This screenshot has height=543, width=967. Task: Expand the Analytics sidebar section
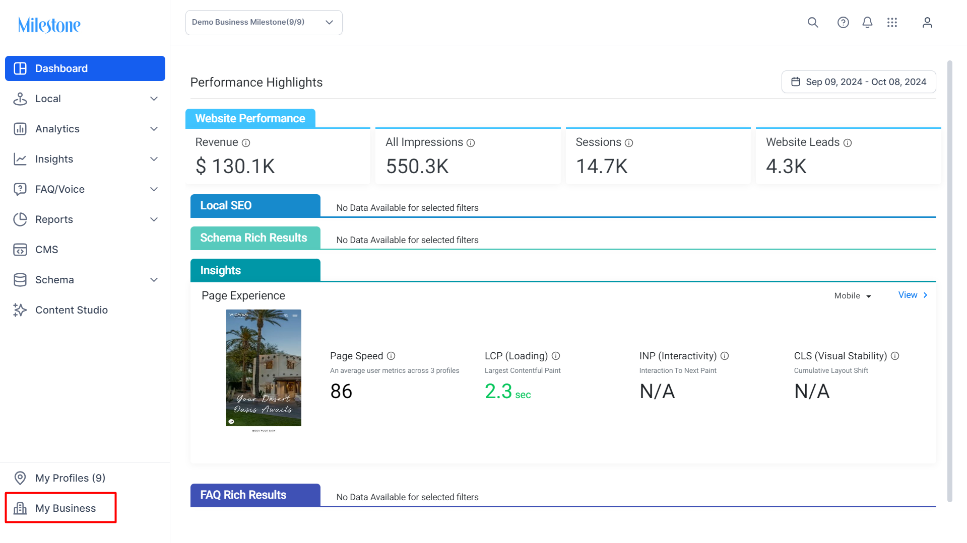pos(85,129)
